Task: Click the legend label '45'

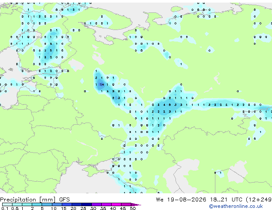Action: 123,208
